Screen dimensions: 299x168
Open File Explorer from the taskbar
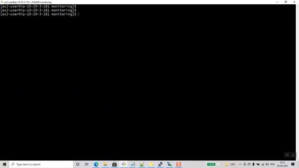105,164
